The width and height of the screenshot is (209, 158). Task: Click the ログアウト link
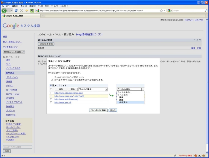point(199,20)
